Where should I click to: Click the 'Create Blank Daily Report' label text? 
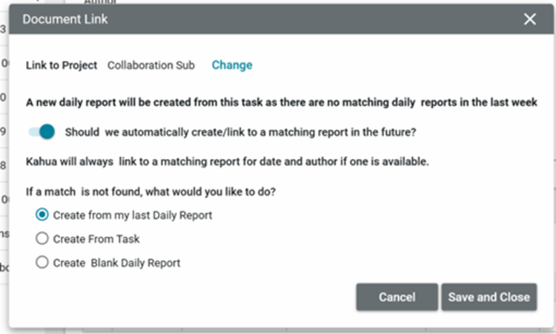[116, 263]
